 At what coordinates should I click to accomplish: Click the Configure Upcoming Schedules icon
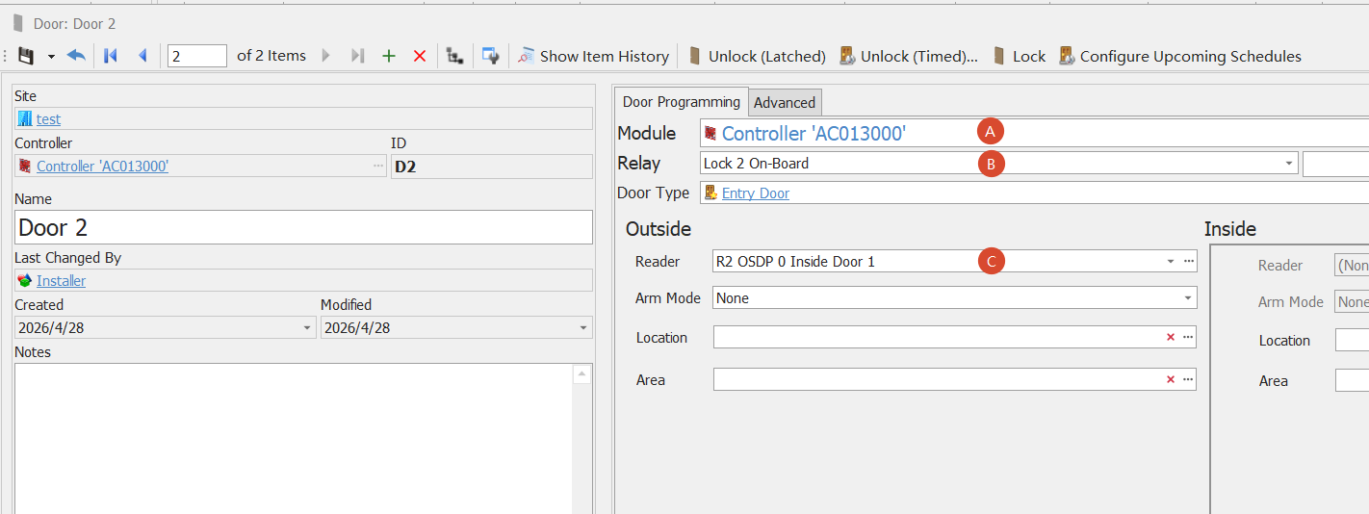1067,56
